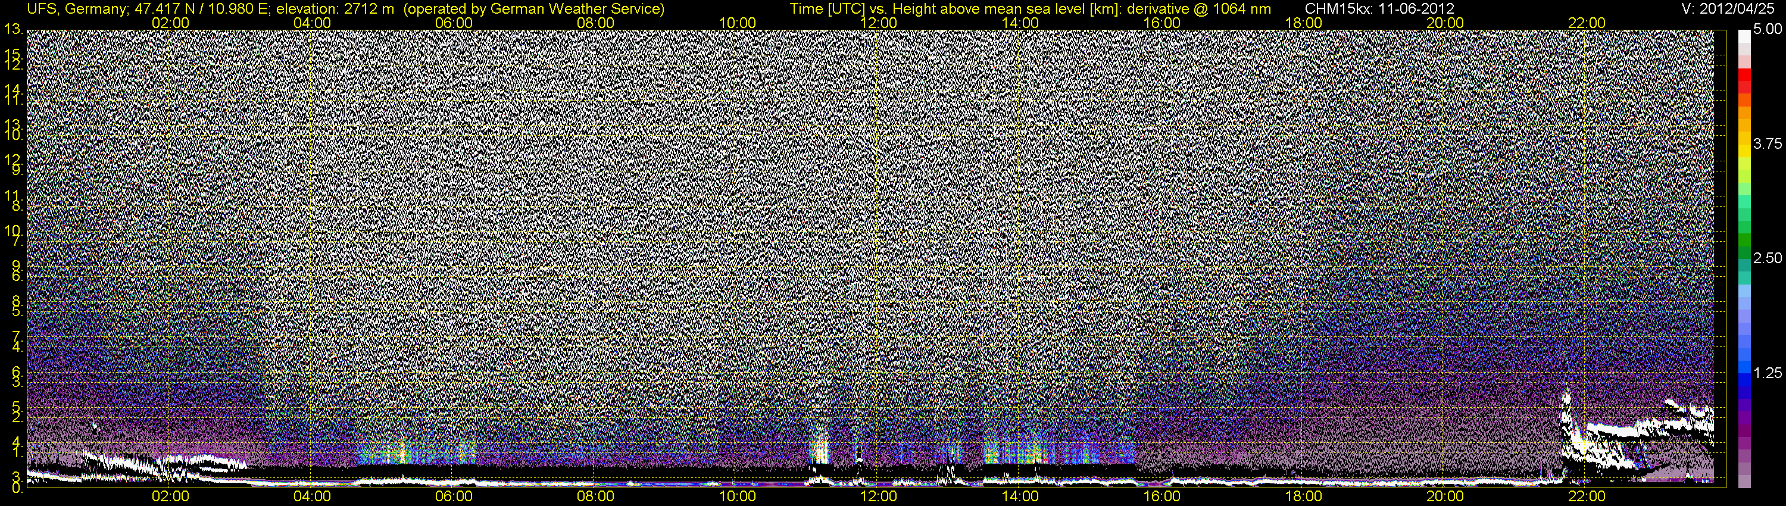Screen dimensions: 1786x506
Task: Click the text "(operated by German Weather Service)"
Action: tap(533, 8)
